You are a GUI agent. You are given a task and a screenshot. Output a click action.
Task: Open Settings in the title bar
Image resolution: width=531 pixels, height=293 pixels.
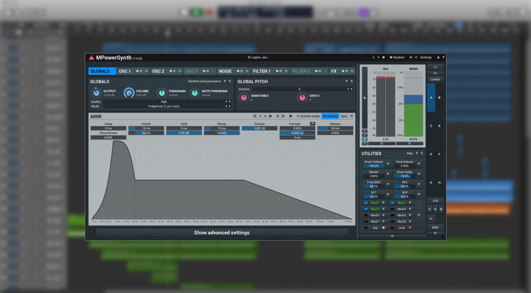pyautogui.click(x=426, y=58)
